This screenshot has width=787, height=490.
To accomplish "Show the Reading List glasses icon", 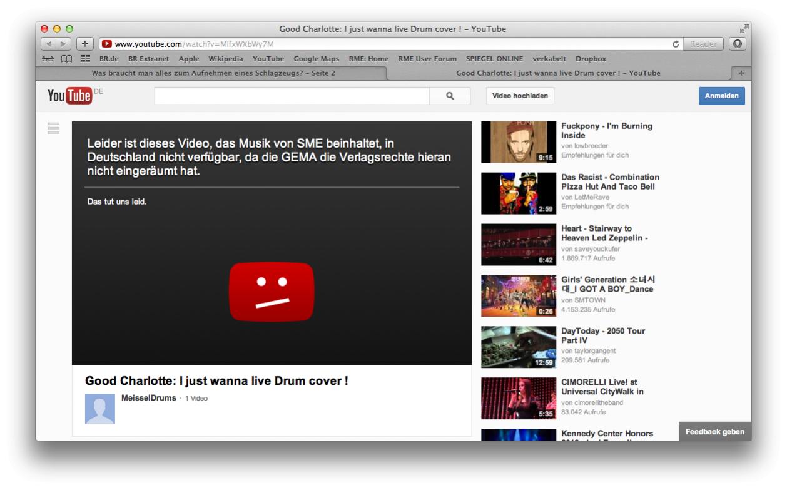I will (x=47, y=59).
